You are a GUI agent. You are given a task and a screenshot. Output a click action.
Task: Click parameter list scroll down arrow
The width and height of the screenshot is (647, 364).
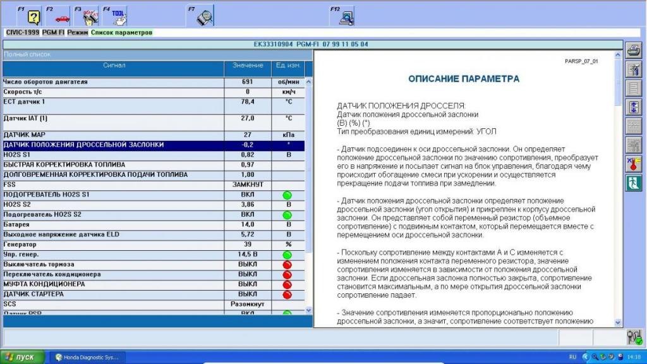(308, 310)
